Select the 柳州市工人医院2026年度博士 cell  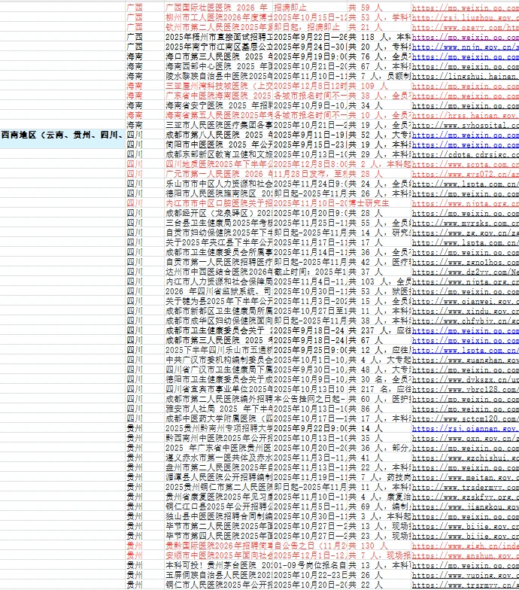pyautogui.click(x=219, y=17)
